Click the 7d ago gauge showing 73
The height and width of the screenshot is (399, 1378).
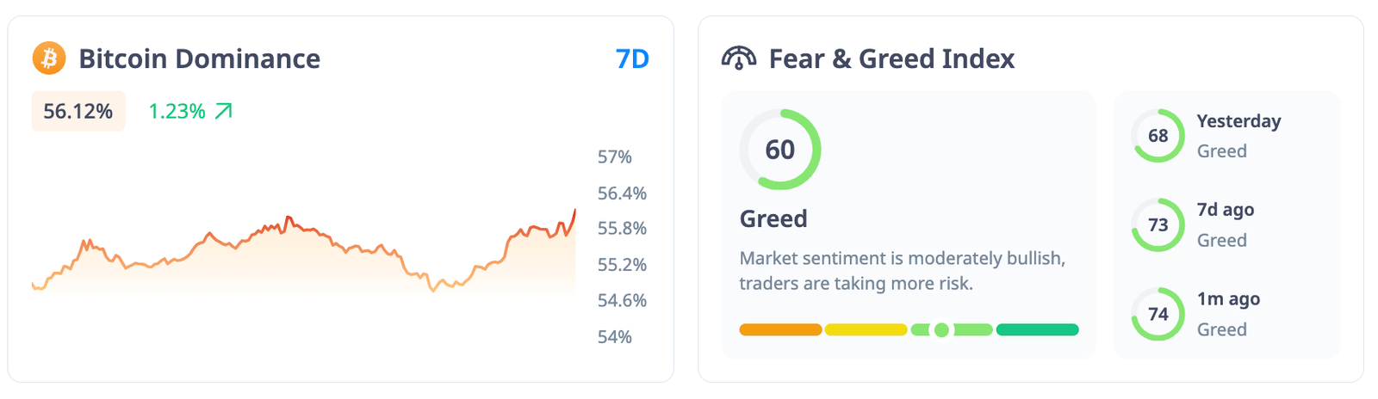[x=1158, y=225]
